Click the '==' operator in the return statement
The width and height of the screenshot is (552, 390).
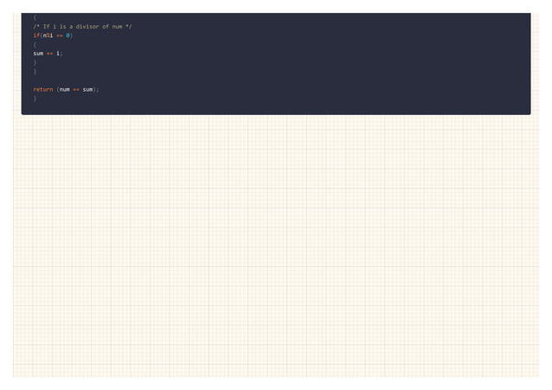coord(76,89)
